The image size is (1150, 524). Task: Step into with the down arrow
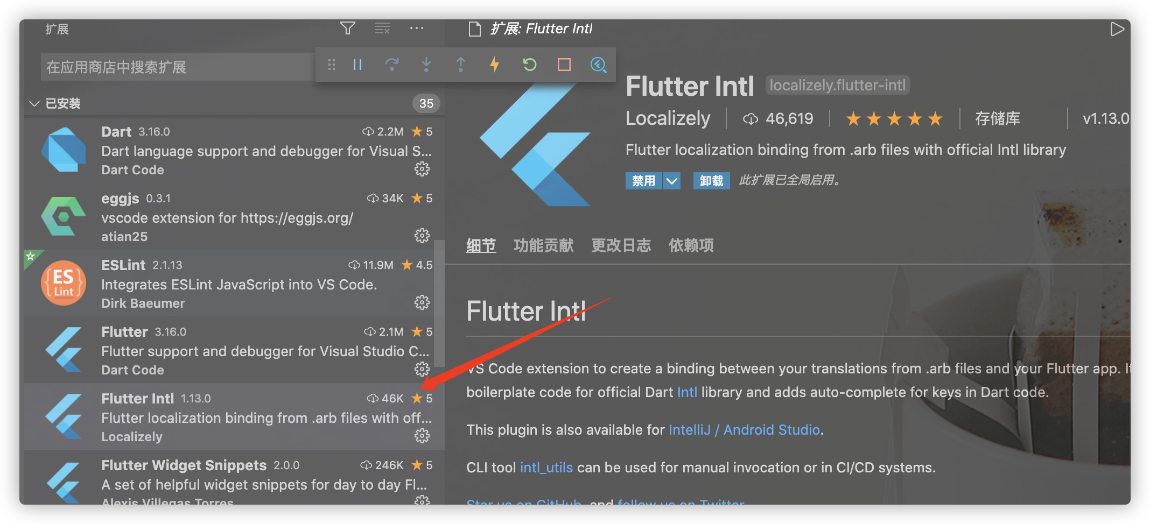click(x=426, y=65)
